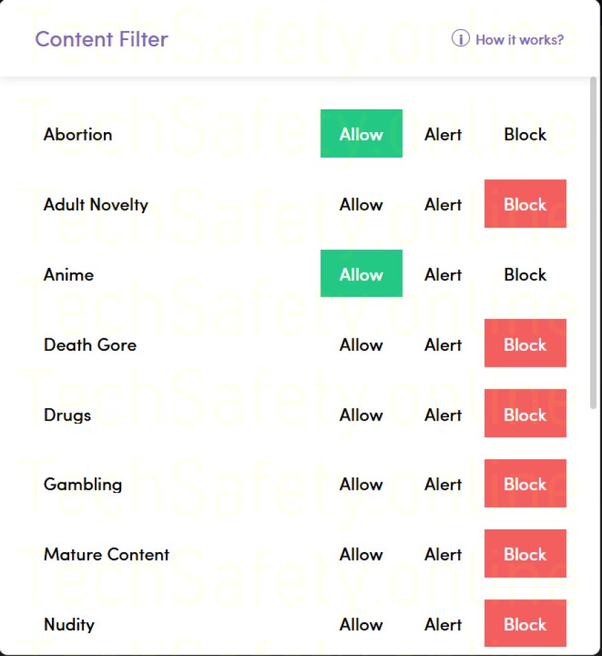
Task: Allow Gambling content
Action: (361, 484)
